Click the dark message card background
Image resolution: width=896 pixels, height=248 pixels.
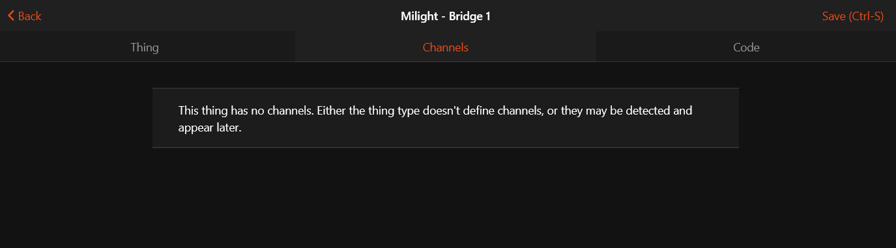coord(446,118)
